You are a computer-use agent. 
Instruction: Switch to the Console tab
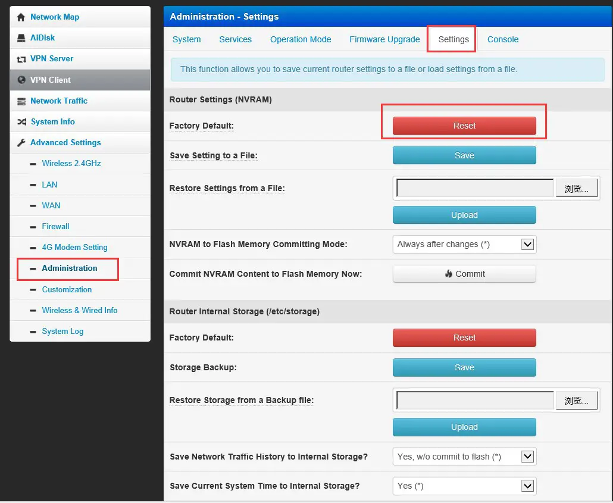click(503, 39)
